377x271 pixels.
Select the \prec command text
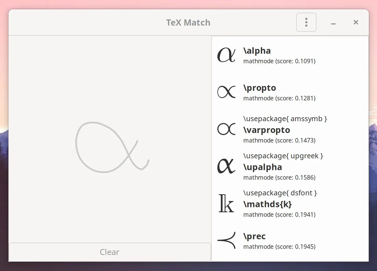click(x=255, y=236)
